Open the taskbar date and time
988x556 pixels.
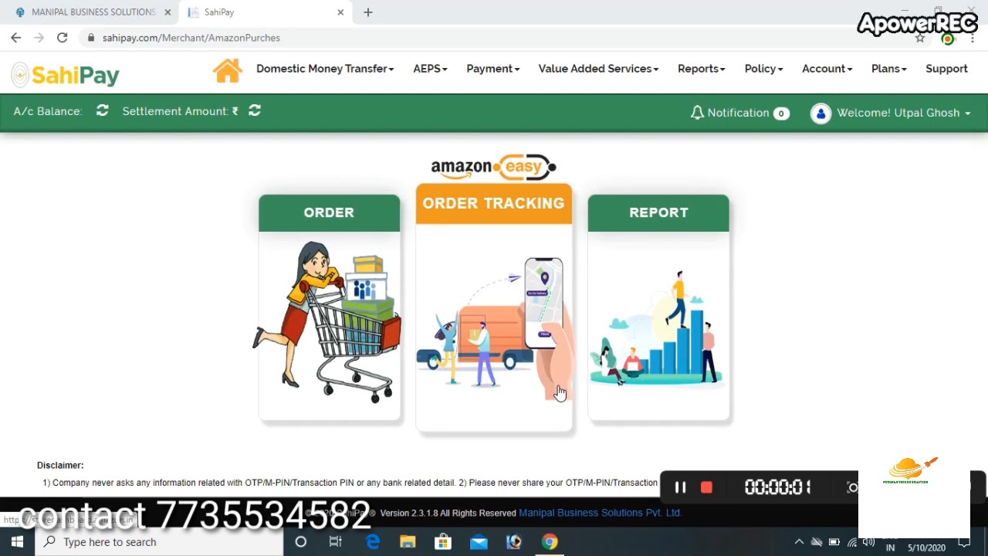tap(926, 547)
